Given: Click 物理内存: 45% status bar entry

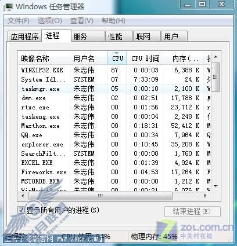Looking at the screenshot, I should 154,236.
